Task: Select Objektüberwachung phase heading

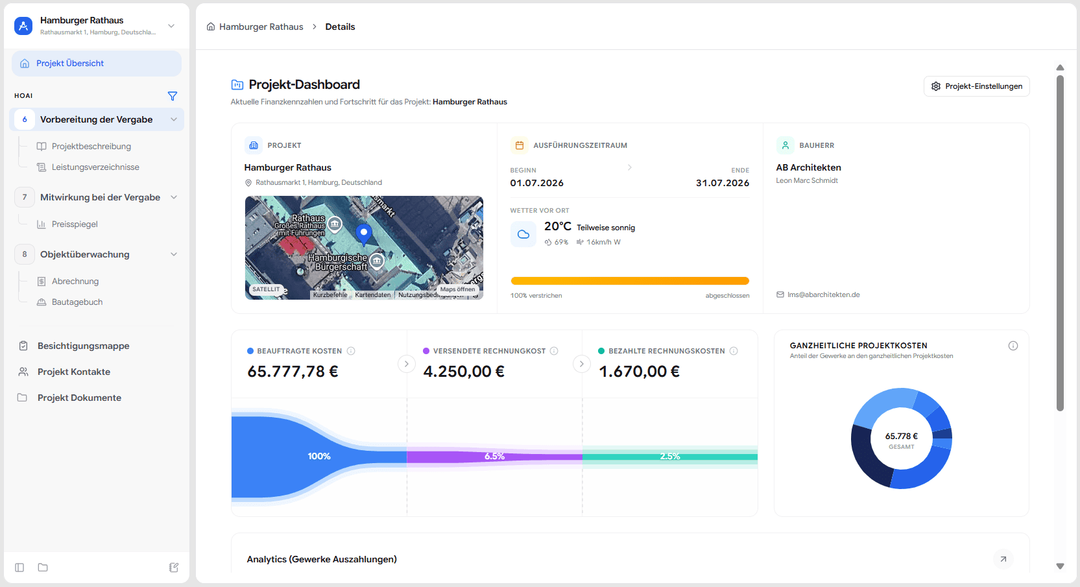Action: click(85, 254)
